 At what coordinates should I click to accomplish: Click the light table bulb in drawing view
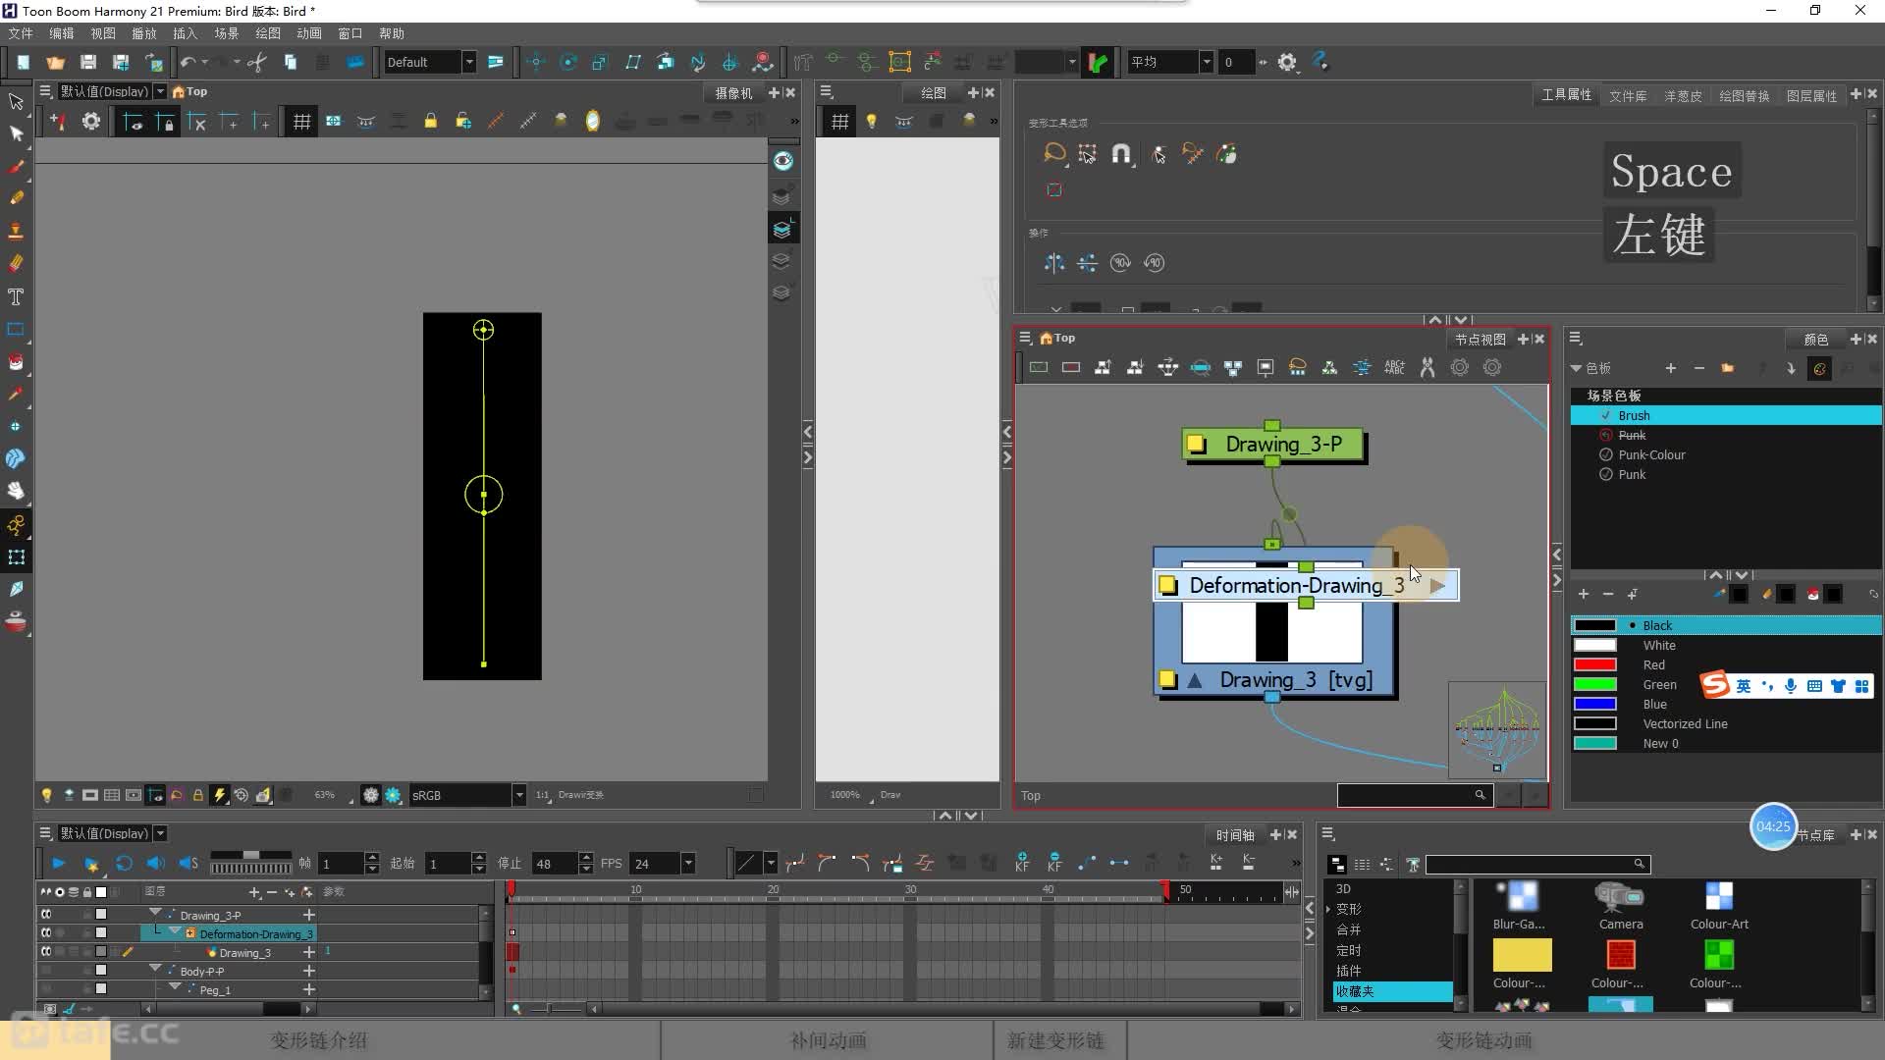coord(871,121)
